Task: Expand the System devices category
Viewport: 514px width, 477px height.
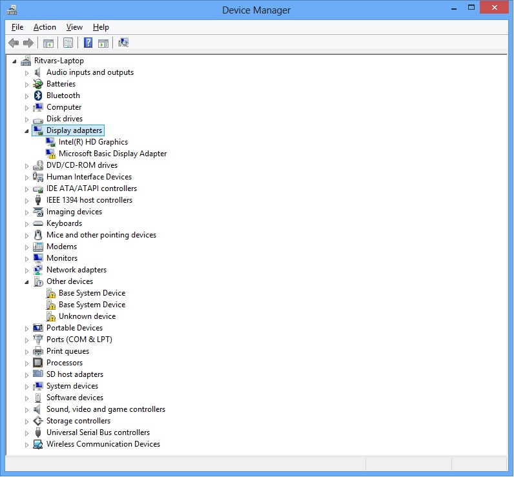Action: coord(26,387)
